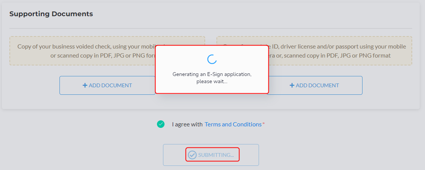Image resolution: width=425 pixels, height=170 pixels.
Task: Click the SUBMITTING... button
Action: tap(211, 155)
